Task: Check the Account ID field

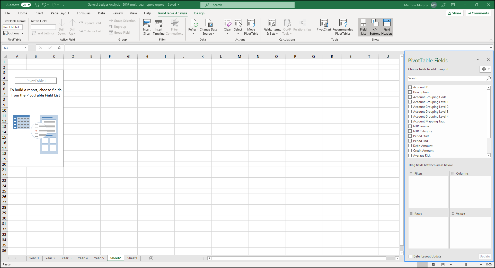Action: (x=410, y=87)
